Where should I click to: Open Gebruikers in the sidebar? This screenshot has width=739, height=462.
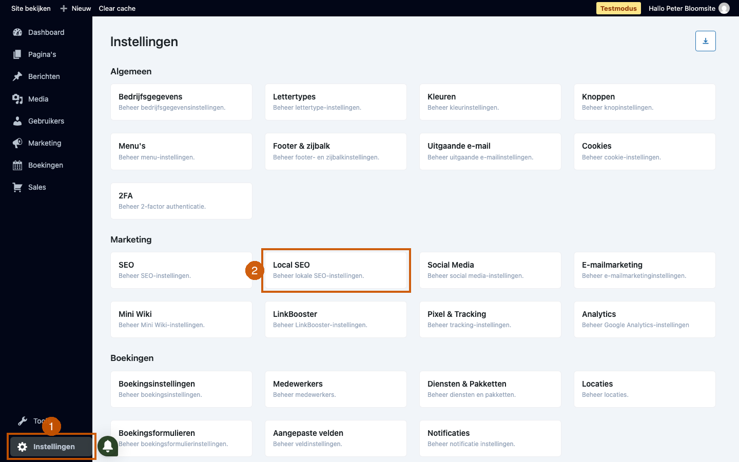46,121
